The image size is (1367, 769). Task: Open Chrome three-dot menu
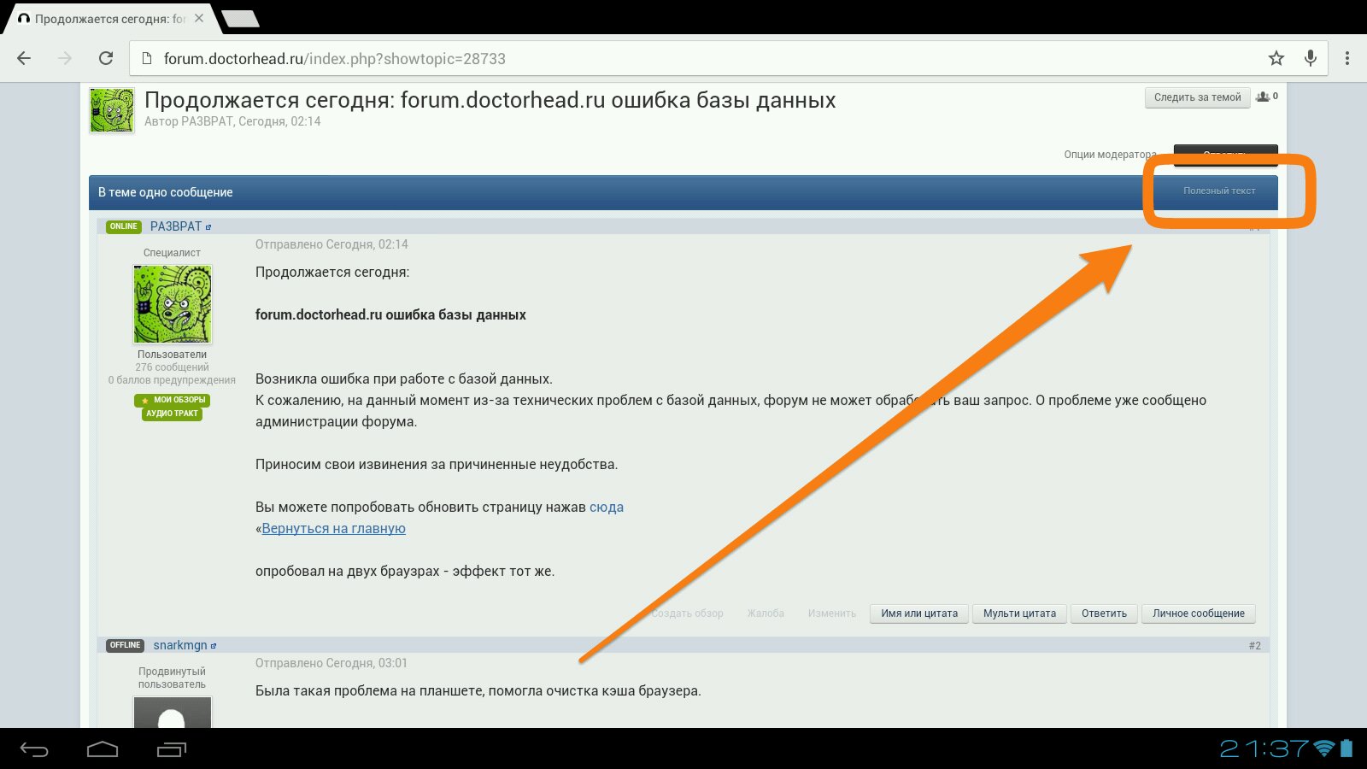pos(1347,58)
